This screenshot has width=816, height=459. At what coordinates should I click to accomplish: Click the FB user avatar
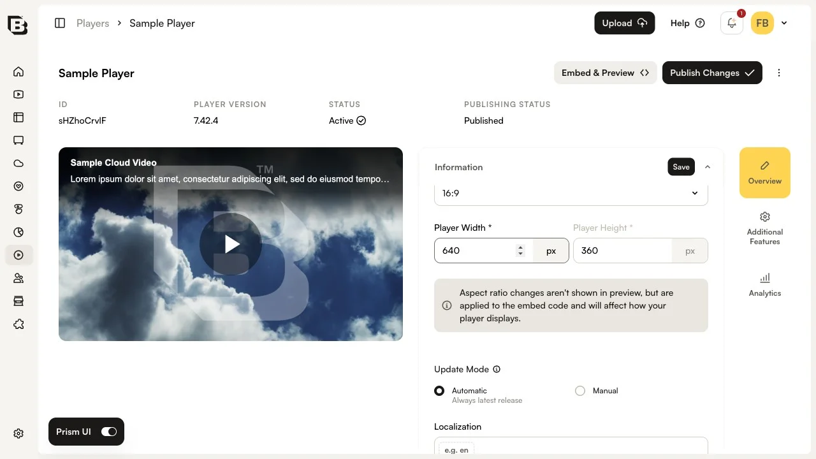pyautogui.click(x=762, y=23)
